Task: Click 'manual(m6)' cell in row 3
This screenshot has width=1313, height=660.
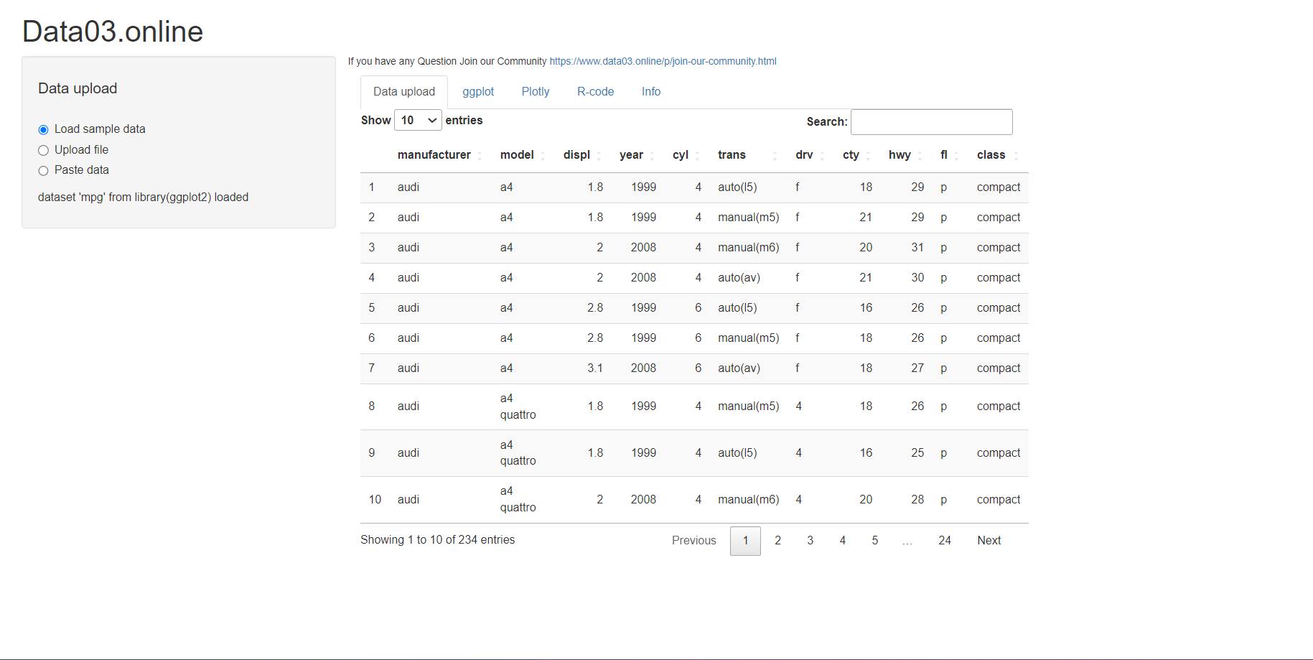Action: (748, 248)
